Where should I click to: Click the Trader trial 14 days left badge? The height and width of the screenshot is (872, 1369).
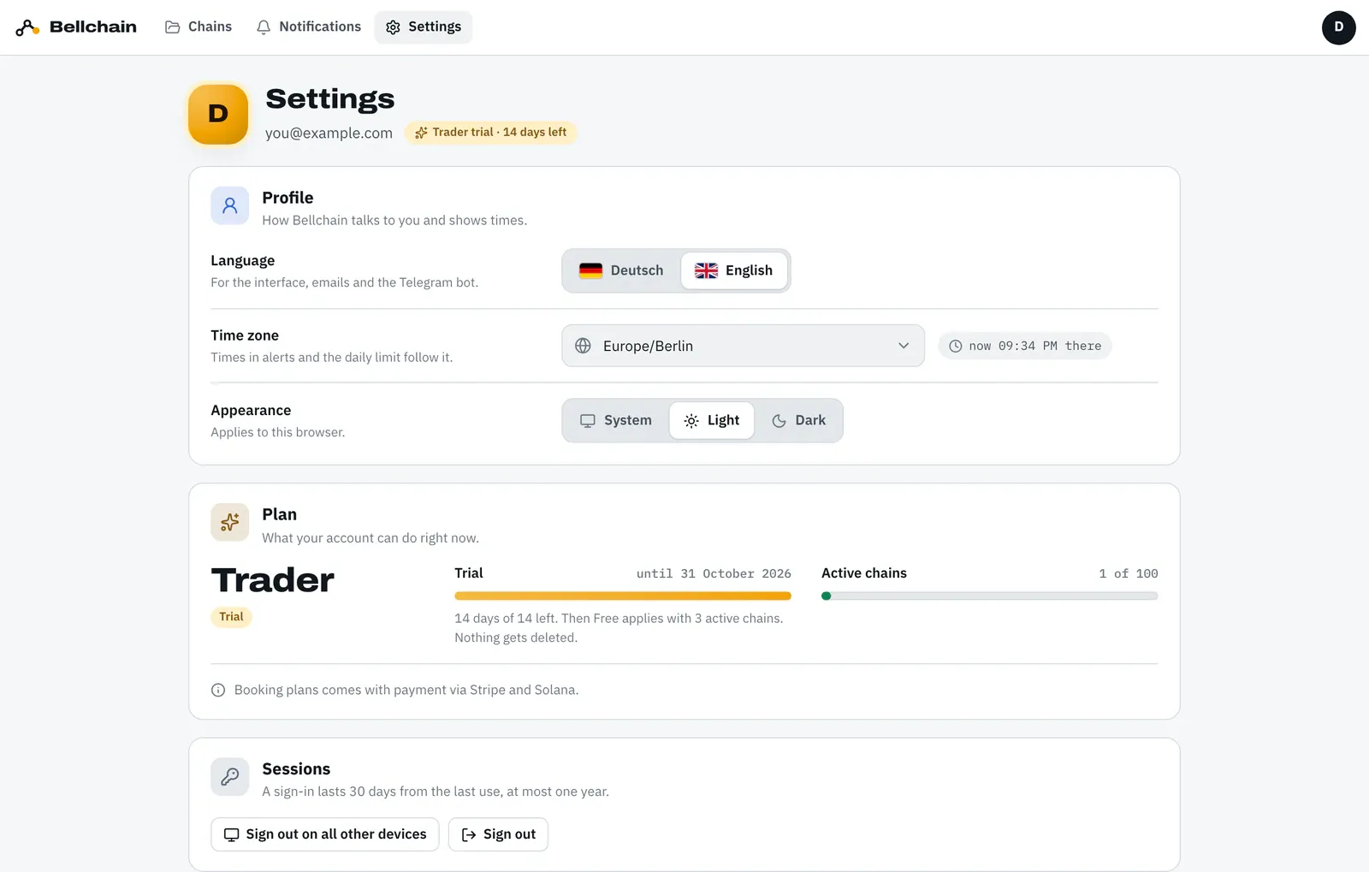click(x=491, y=133)
